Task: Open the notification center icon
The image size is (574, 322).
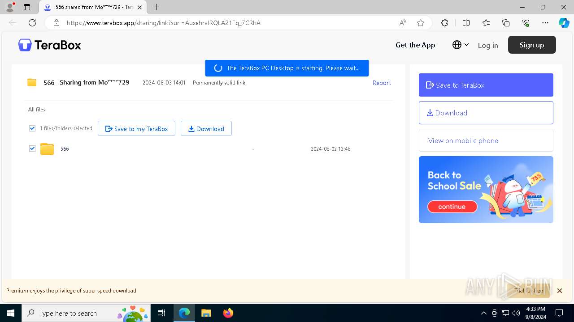Action: pos(559,313)
